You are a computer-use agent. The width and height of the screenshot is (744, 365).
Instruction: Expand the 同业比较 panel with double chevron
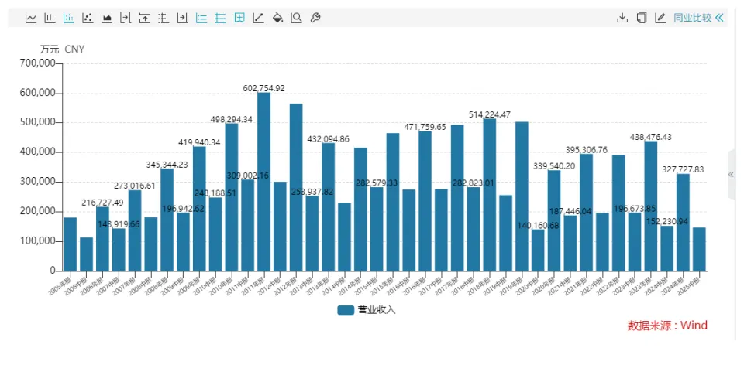(x=719, y=18)
